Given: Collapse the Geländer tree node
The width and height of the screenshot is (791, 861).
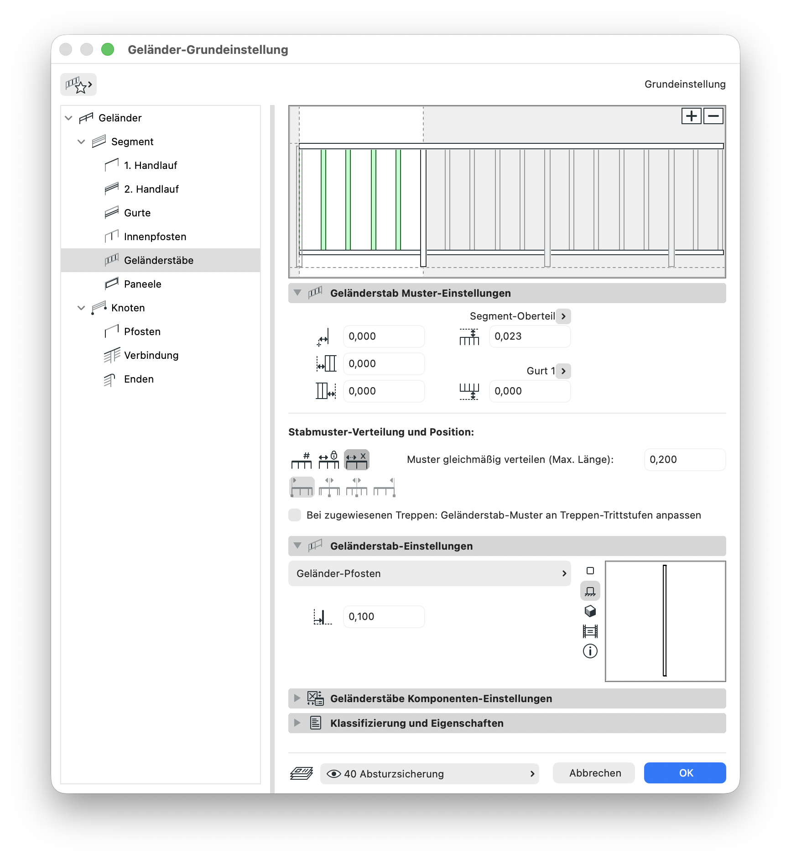Looking at the screenshot, I should [x=69, y=118].
